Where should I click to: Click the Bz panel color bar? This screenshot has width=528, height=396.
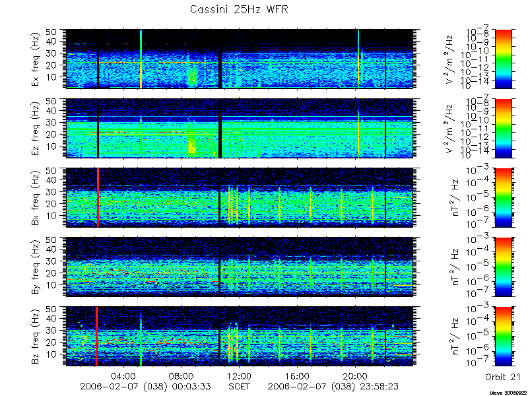(503, 337)
